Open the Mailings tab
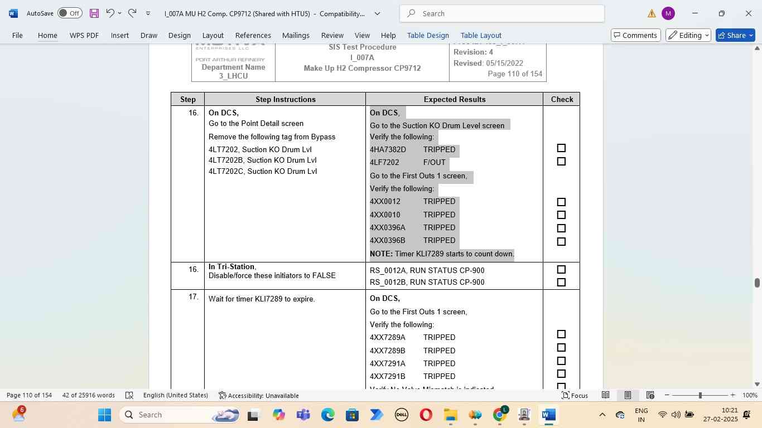This screenshot has width=762, height=428. 296,35
